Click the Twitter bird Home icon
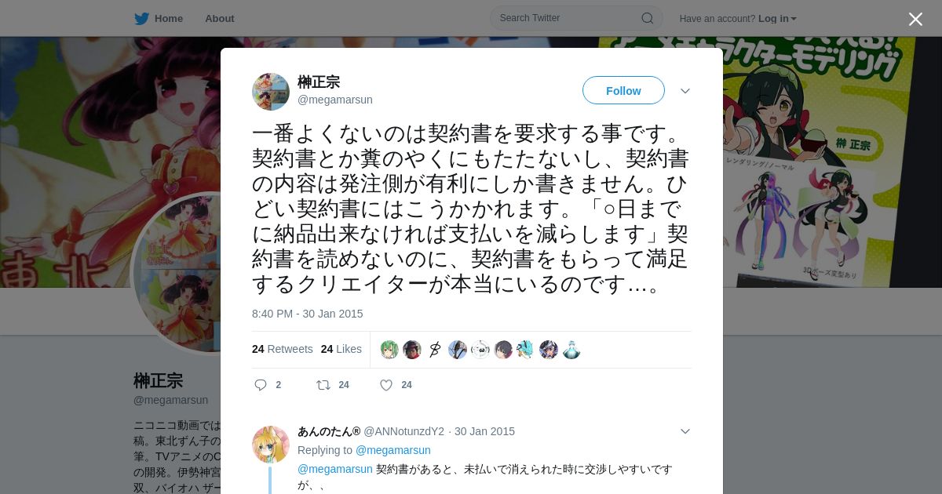Screen dimensions: 942x494 click(x=141, y=18)
